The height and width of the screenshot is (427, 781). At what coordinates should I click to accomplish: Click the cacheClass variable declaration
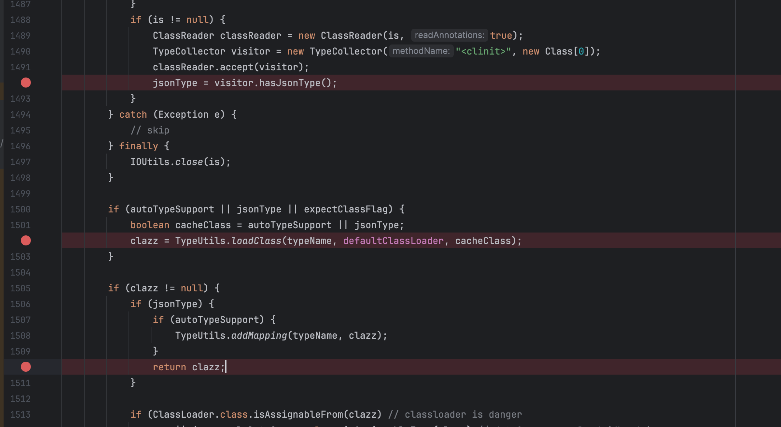tap(203, 225)
